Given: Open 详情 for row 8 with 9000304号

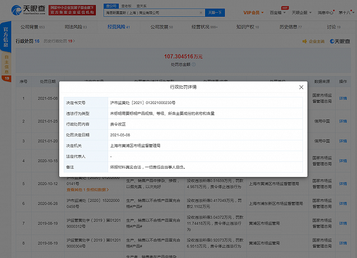Looking at the screenshot, I should [x=343, y=243].
